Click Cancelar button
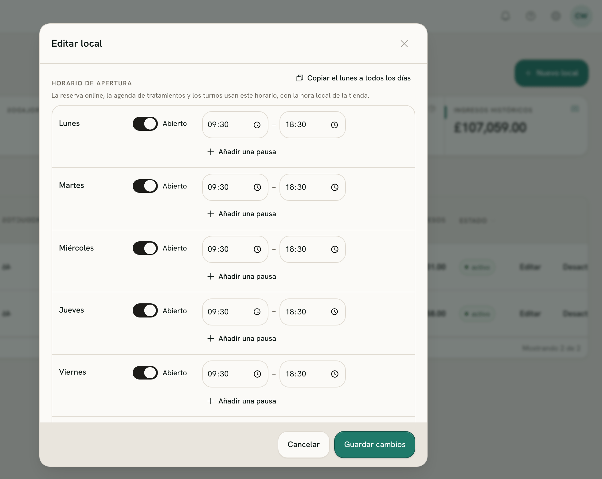The height and width of the screenshot is (479, 602). click(x=303, y=445)
